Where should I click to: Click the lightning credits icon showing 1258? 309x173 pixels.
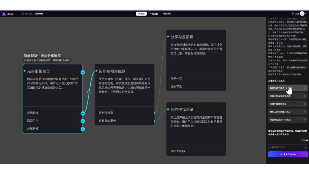(293, 13)
